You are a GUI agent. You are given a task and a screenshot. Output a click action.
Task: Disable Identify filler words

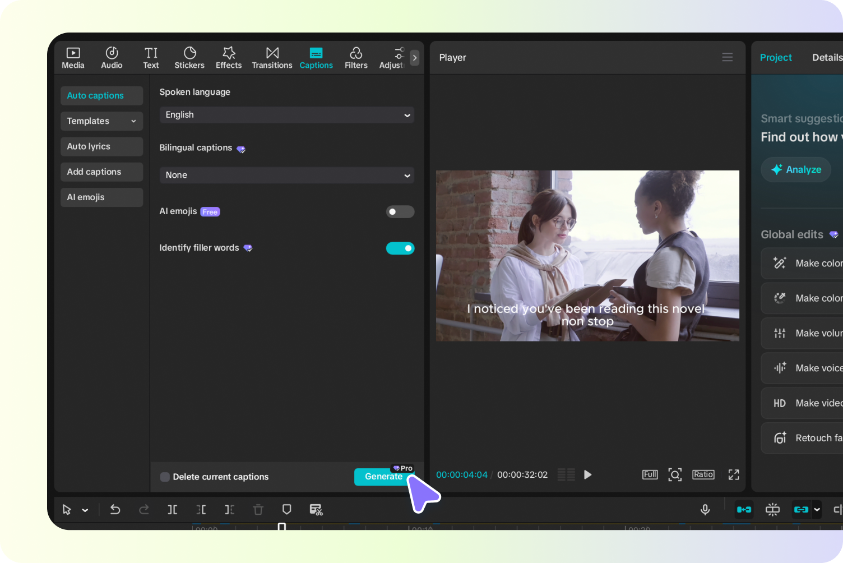coord(400,248)
